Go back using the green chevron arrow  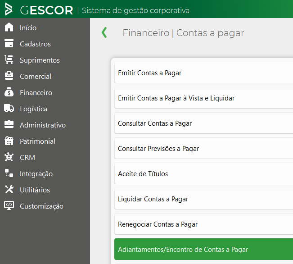104,32
